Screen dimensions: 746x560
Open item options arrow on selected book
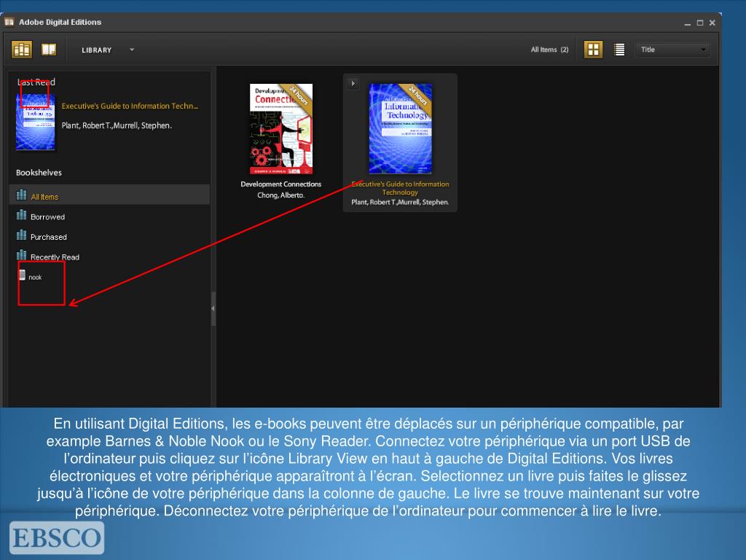pyautogui.click(x=353, y=83)
